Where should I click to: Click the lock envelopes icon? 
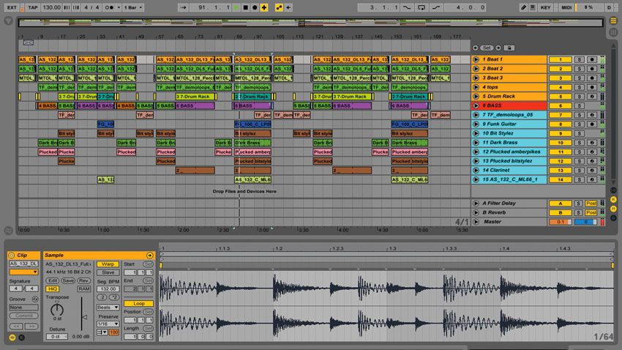(509, 48)
